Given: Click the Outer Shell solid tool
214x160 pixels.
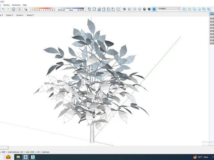Looking at the screenshot, I should (184, 9).
